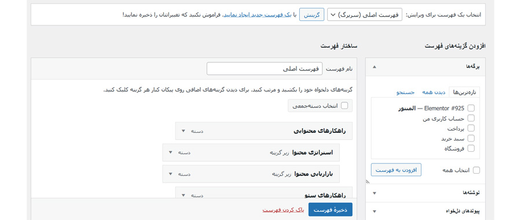Check the فروشگاه page checkbox
This screenshot has height=220, width=521.
click(471, 148)
